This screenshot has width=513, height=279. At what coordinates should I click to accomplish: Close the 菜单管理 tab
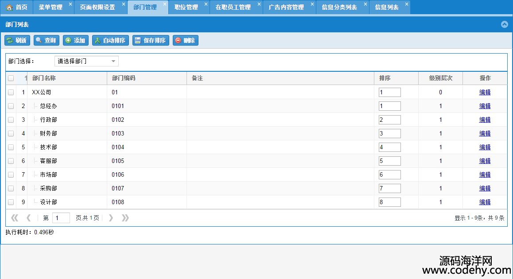click(70, 4)
